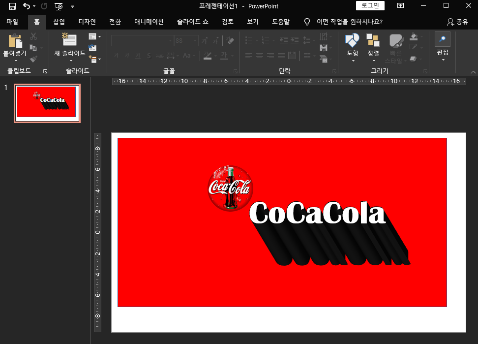Switch to the 디자인 tab
478x344 pixels.
coord(87,22)
